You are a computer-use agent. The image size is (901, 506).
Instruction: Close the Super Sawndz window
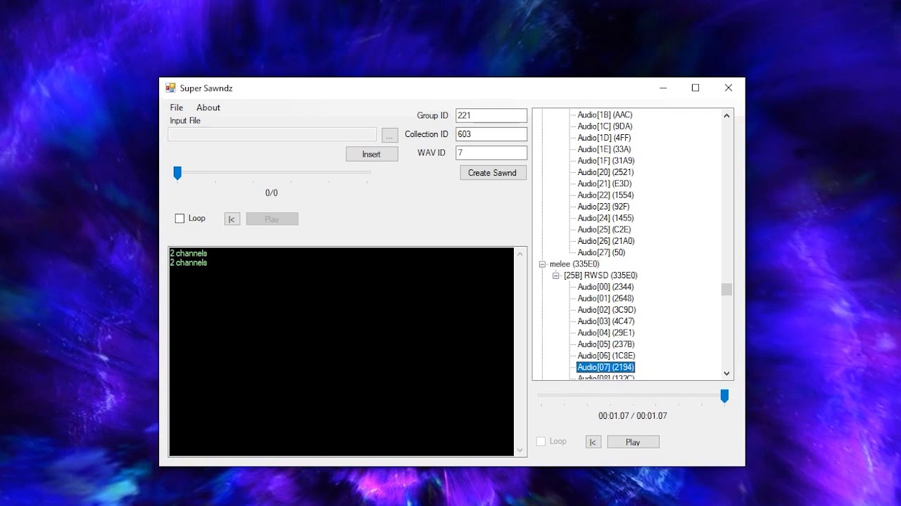[729, 88]
